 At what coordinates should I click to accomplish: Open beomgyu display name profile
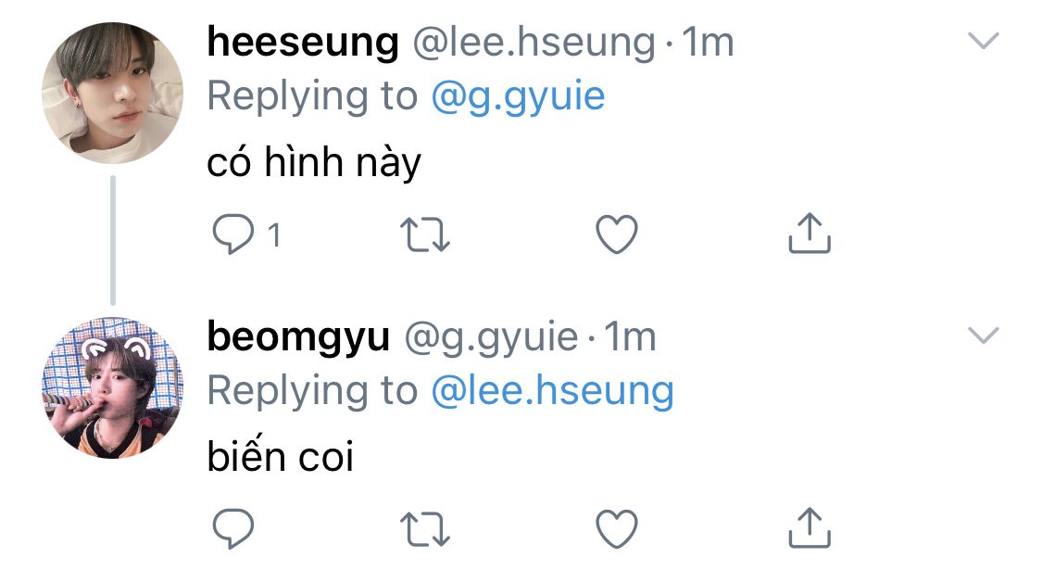[298, 337]
